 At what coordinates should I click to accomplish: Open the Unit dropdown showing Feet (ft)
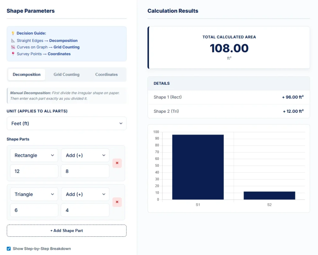click(x=66, y=123)
